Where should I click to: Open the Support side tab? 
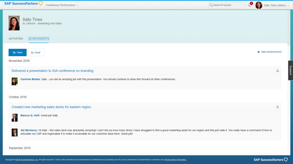click(290, 70)
